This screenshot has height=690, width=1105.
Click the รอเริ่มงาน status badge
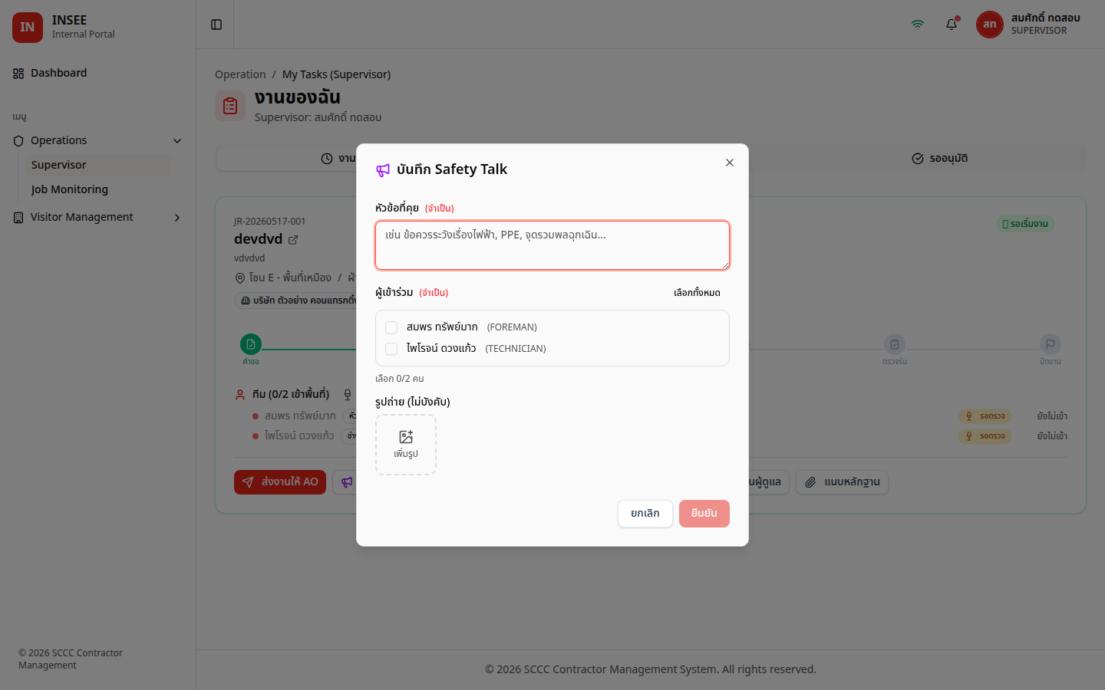click(1025, 224)
